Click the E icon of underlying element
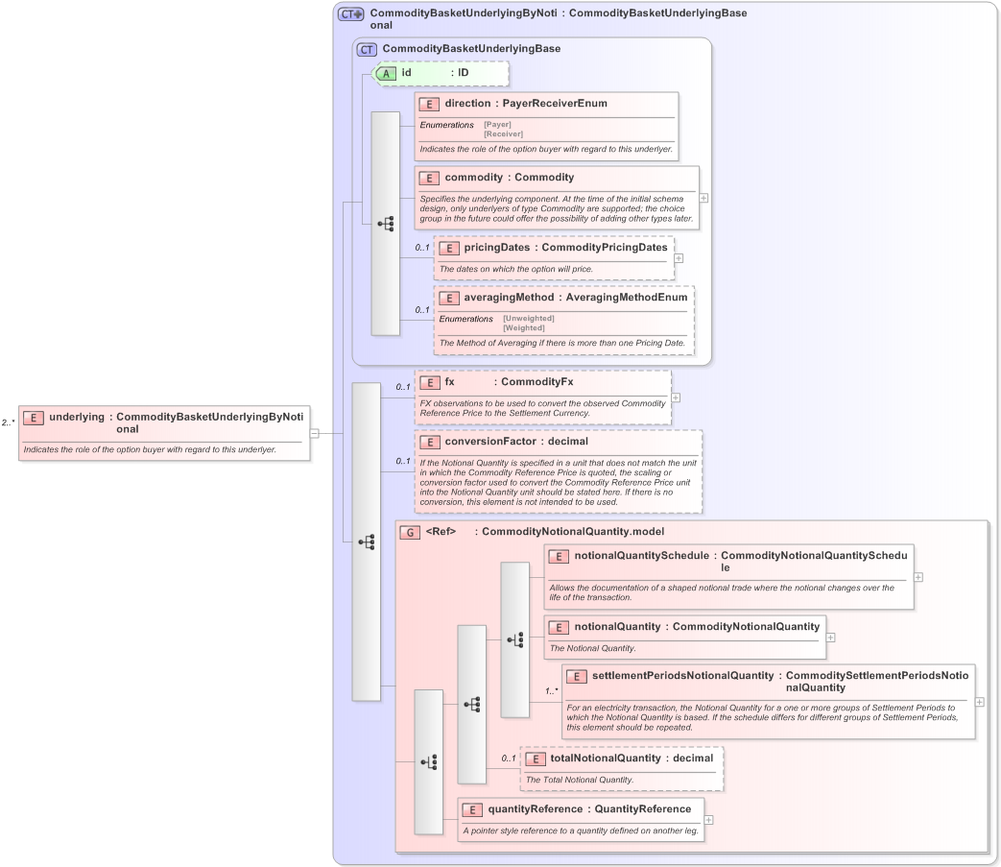The image size is (1001, 867). point(34,418)
